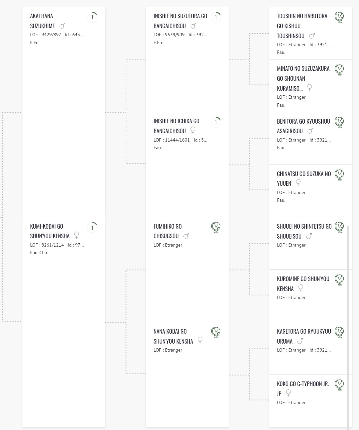Click number 1 badge on INISHIE NO ICHIKA
359x430 pixels.
point(216,122)
